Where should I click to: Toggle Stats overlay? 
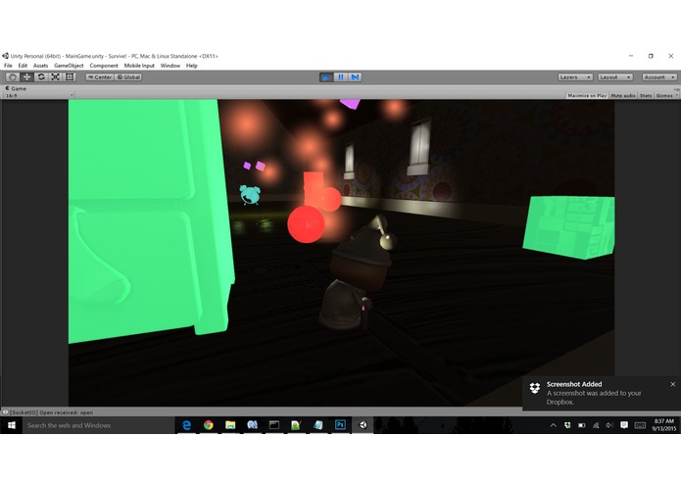click(646, 95)
